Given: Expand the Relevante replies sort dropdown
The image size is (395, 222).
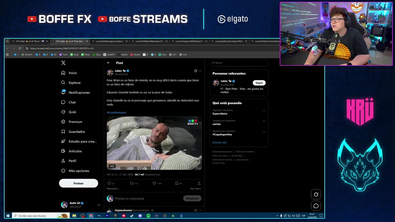Looking at the screenshot, I should pyautogui.click(x=113, y=189).
